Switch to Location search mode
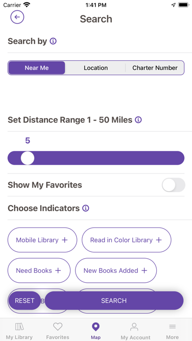Image resolution: width=192 pixels, height=341 pixels. [x=96, y=68]
